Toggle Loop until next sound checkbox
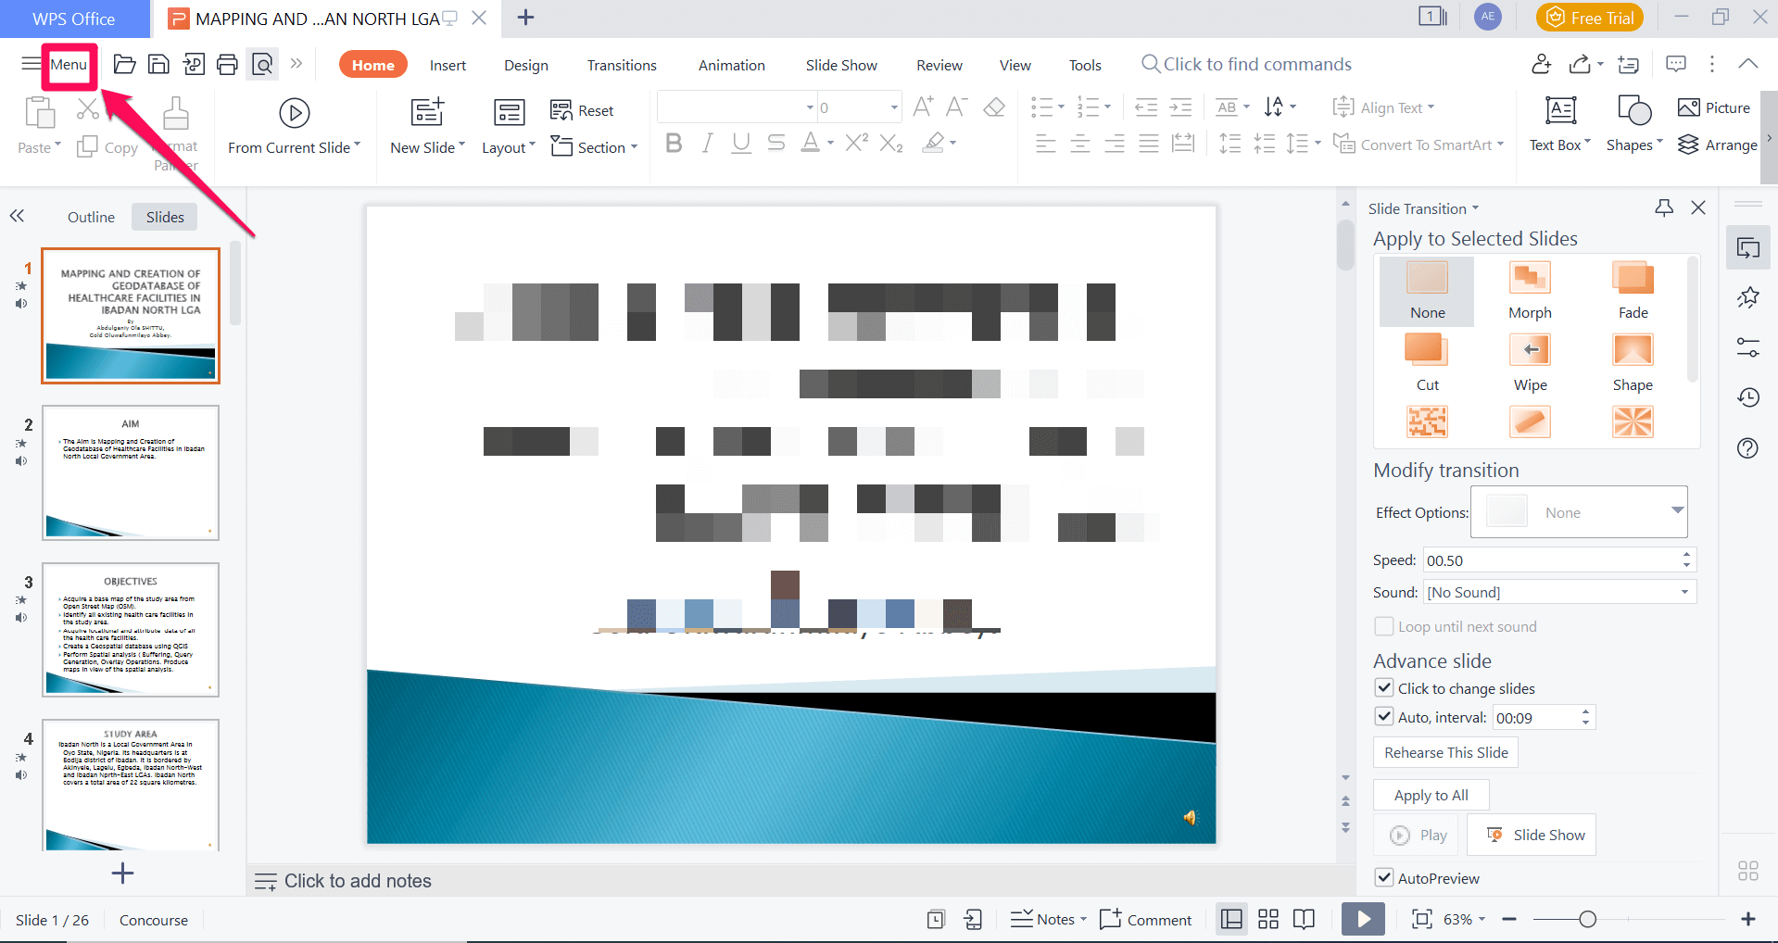This screenshot has height=943, width=1778. pos(1384,626)
